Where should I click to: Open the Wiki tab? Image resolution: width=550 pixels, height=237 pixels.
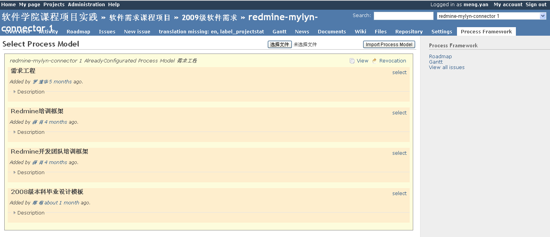[x=360, y=32]
